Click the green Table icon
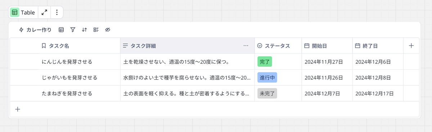 (x=14, y=12)
